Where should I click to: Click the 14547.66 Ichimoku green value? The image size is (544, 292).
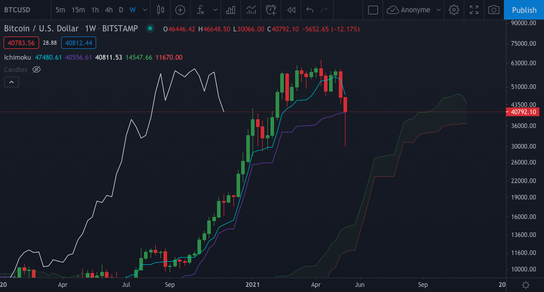coord(139,57)
